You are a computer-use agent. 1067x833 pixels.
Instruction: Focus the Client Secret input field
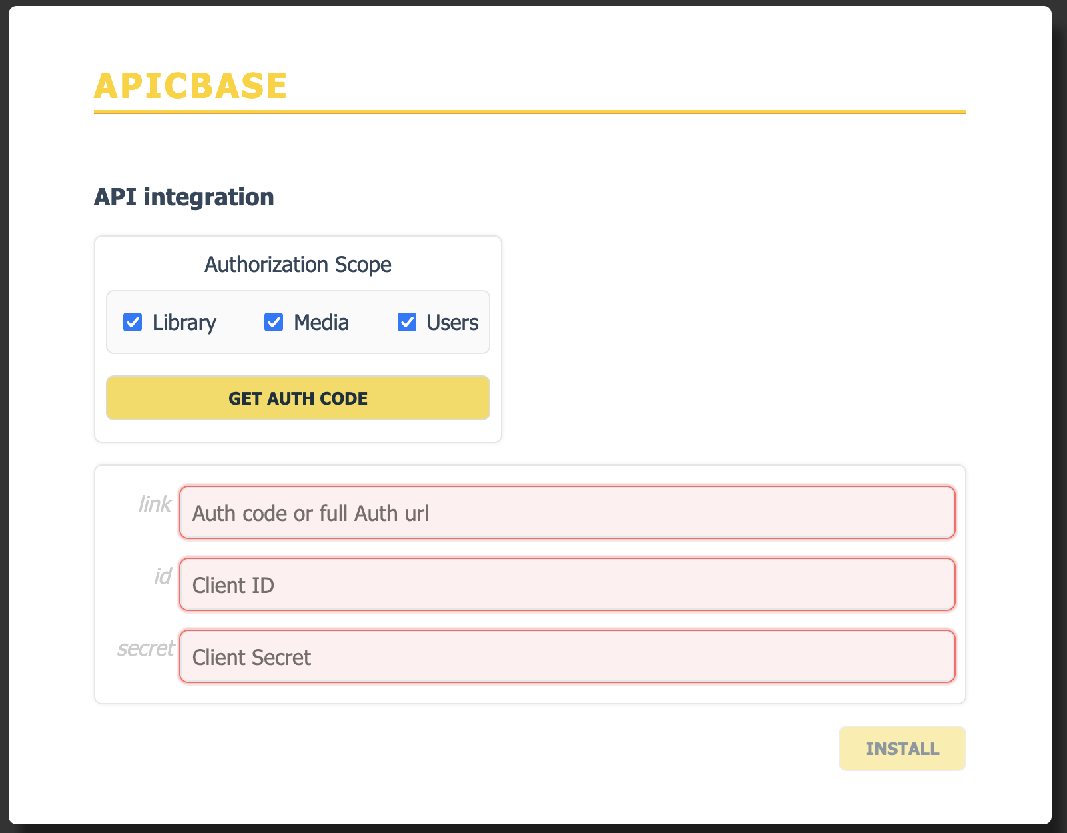point(567,656)
